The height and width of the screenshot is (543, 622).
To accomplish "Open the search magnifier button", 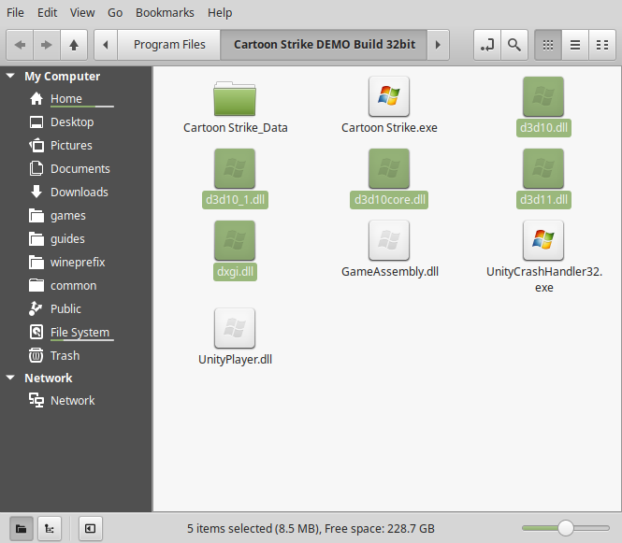I will [x=514, y=45].
